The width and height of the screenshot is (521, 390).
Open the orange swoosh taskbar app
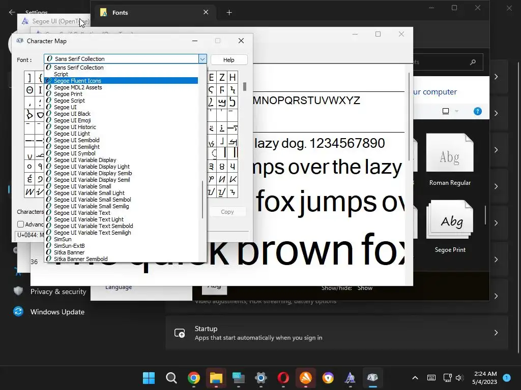[x=306, y=378]
